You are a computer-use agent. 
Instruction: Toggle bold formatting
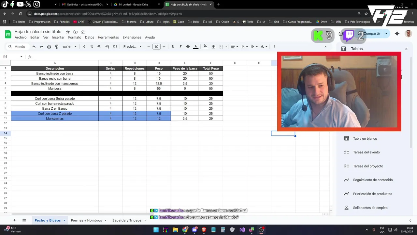[x=173, y=47]
